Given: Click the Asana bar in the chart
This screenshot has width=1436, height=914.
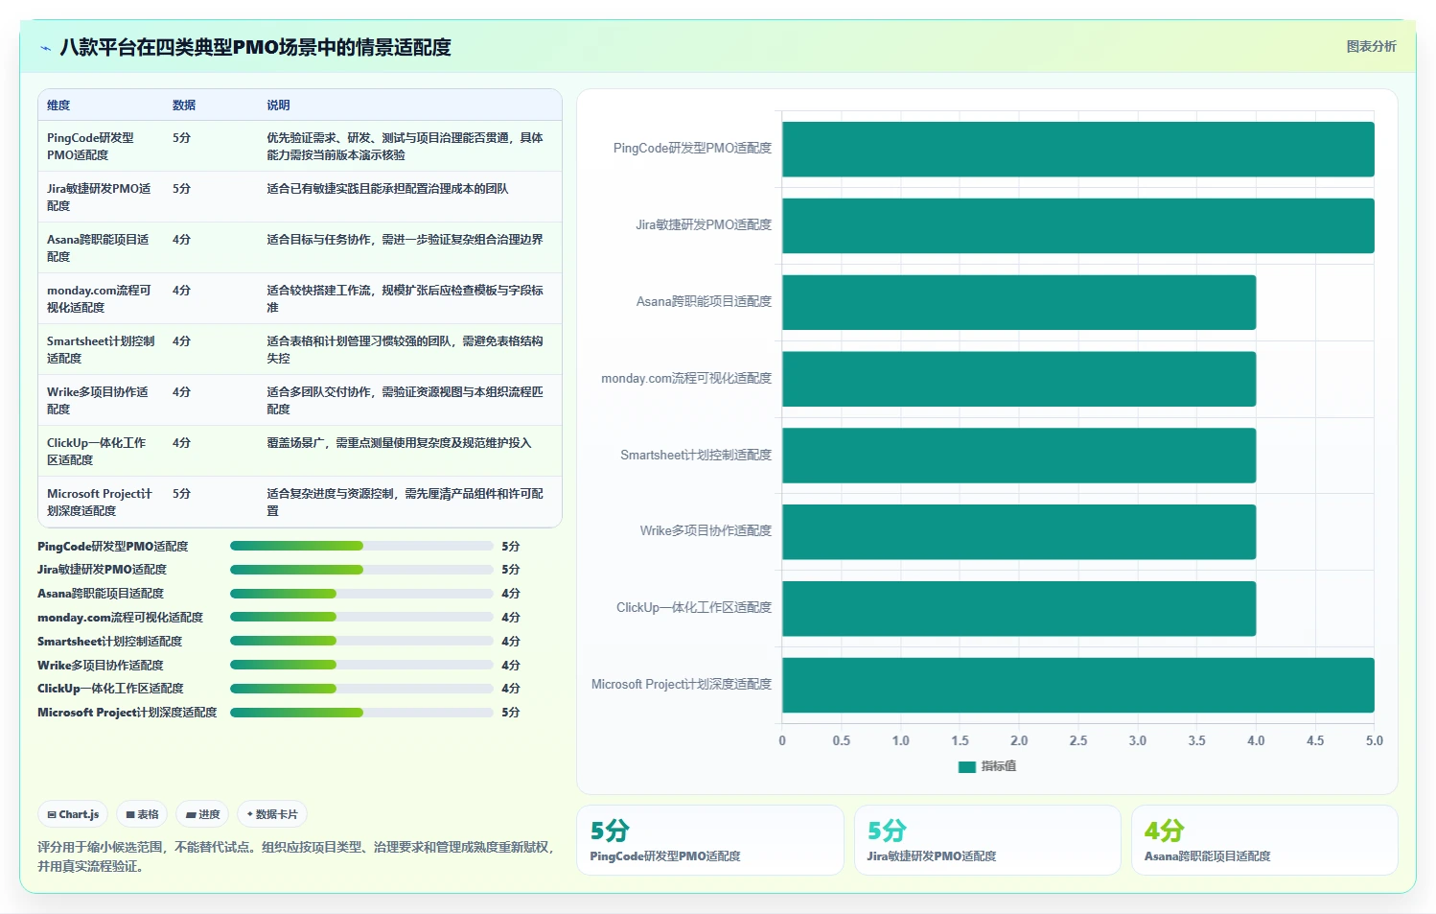Looking at the screenshot, I should tap(1019, 302).
